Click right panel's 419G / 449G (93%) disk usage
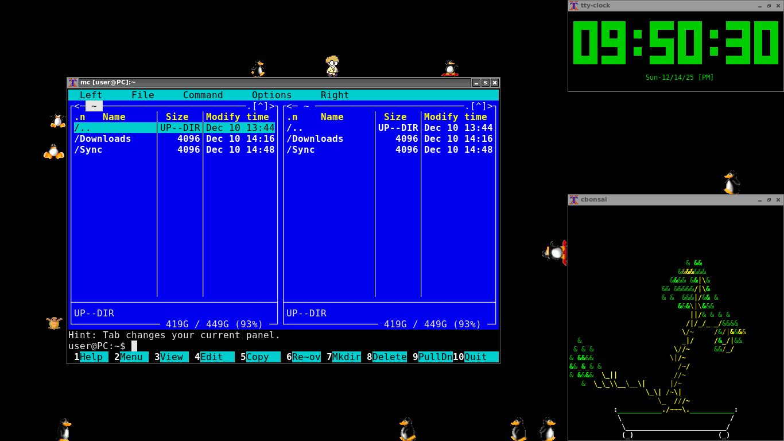 pos(433,324)
